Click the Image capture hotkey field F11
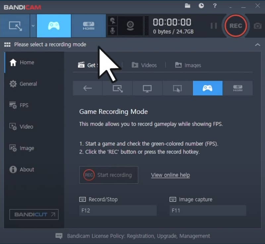Screen dimensions: 265x244 (x=208, y=210)
